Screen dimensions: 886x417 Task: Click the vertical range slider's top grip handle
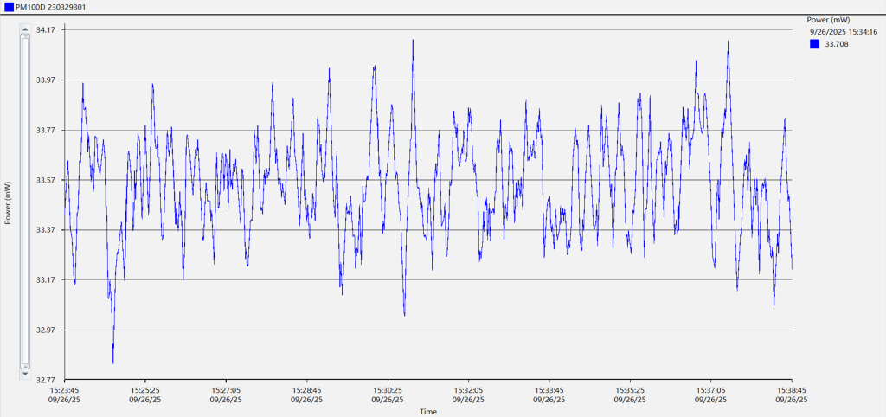pyautogui.click(x=25, y=35)
